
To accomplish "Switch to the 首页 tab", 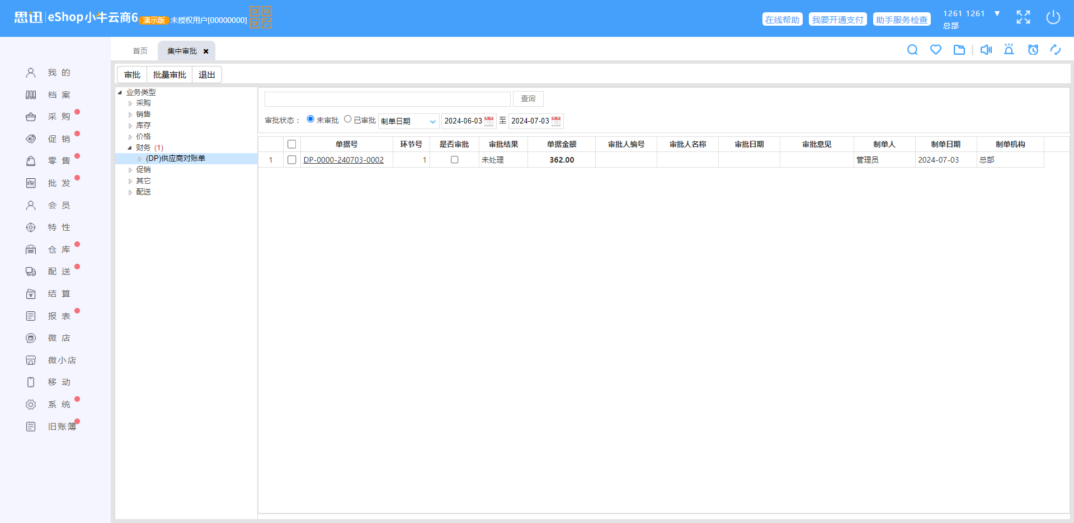I will click(140, 51).
